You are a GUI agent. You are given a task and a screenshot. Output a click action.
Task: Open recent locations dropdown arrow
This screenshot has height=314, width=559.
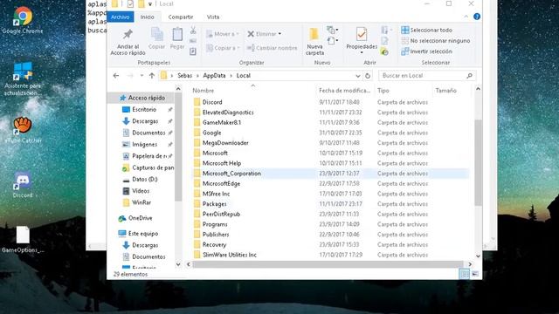click(x=141, y=76)
